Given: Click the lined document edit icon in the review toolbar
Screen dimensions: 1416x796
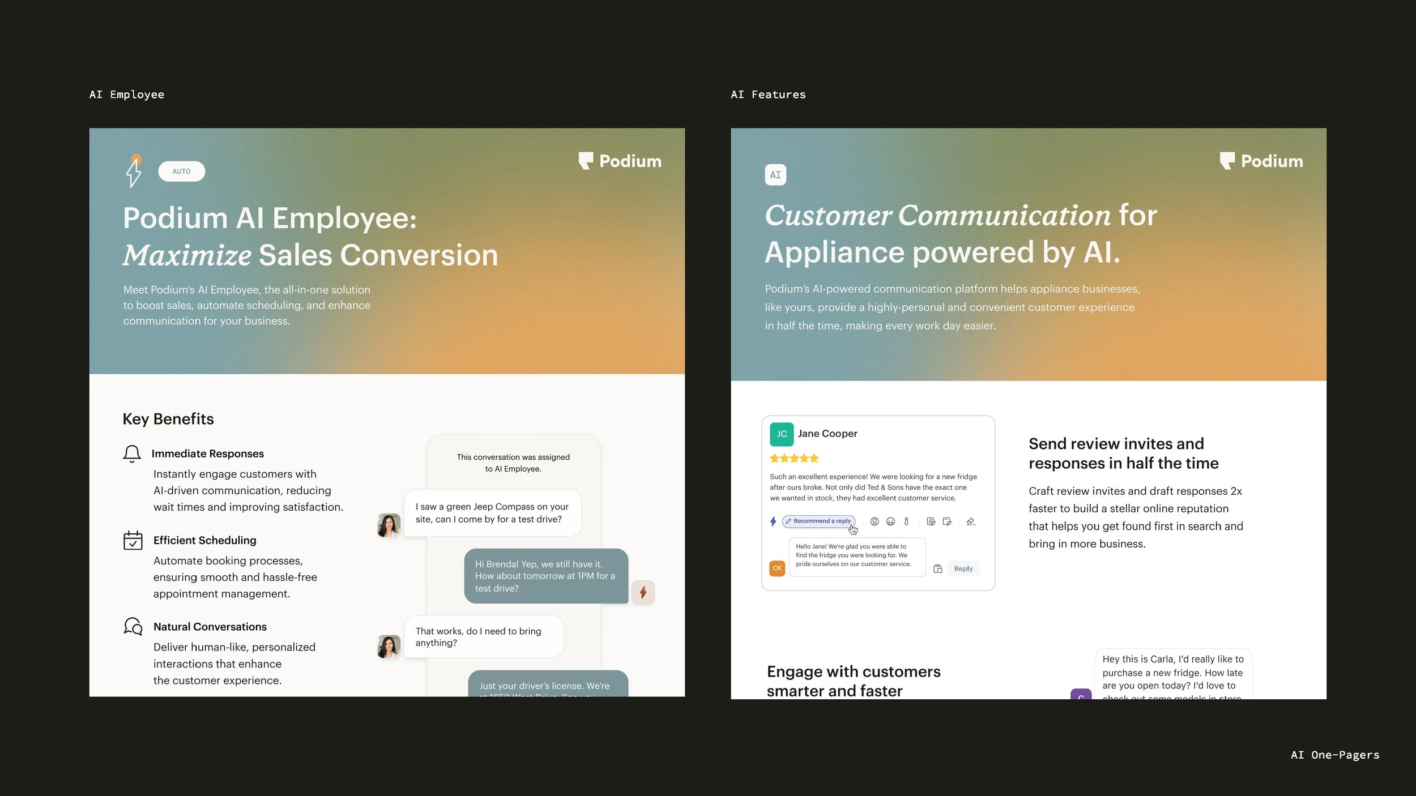Looking at the screenshot, I should coord(931,521).
